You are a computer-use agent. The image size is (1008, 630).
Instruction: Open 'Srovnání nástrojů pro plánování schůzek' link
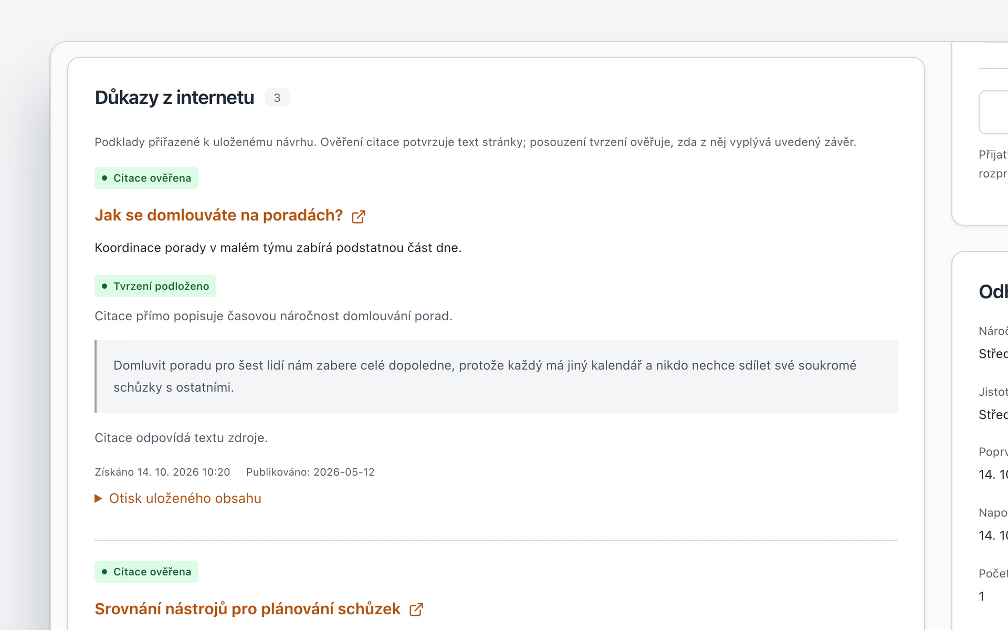click(247, 609)
